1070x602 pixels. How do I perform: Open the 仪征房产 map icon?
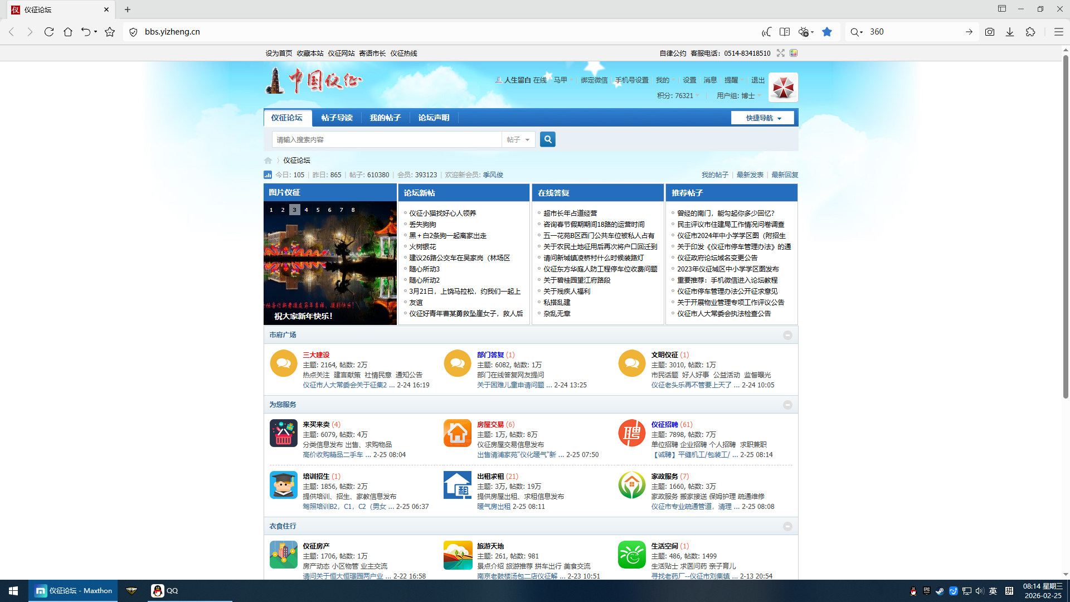(x=284, y=555)
